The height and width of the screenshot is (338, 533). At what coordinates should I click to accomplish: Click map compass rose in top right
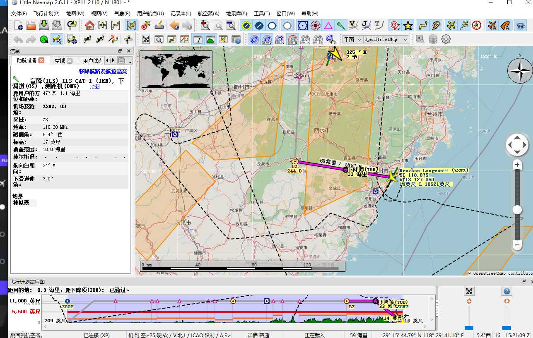pos(520,71)
